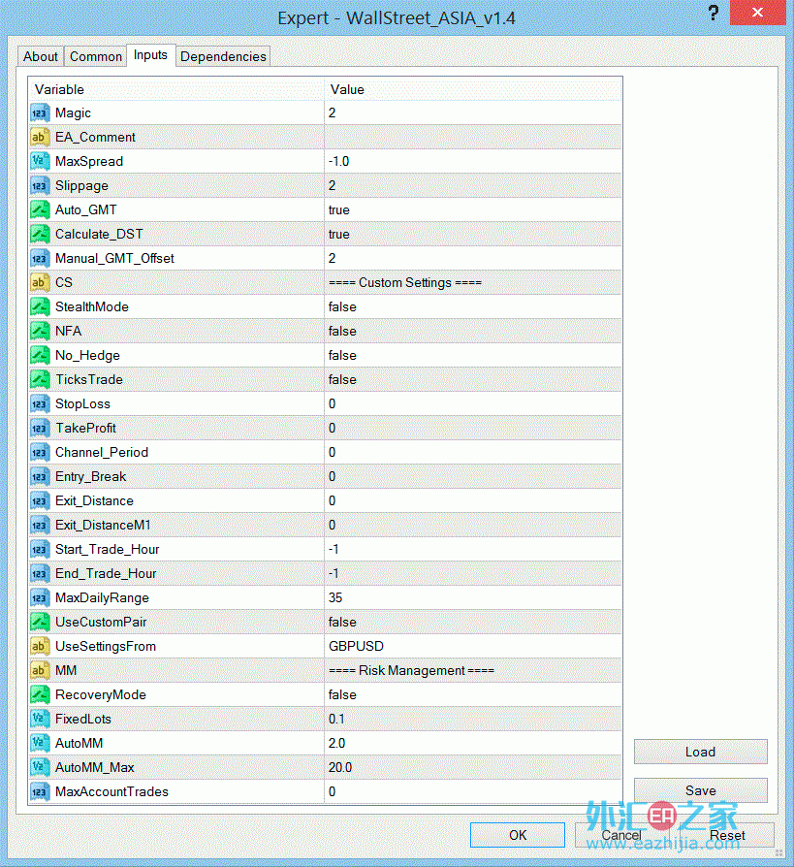The height and width of the screenshot is (867, 794).
Task: Click the string icon beside UseSettingsFrom
Action: tap(40, 647)
